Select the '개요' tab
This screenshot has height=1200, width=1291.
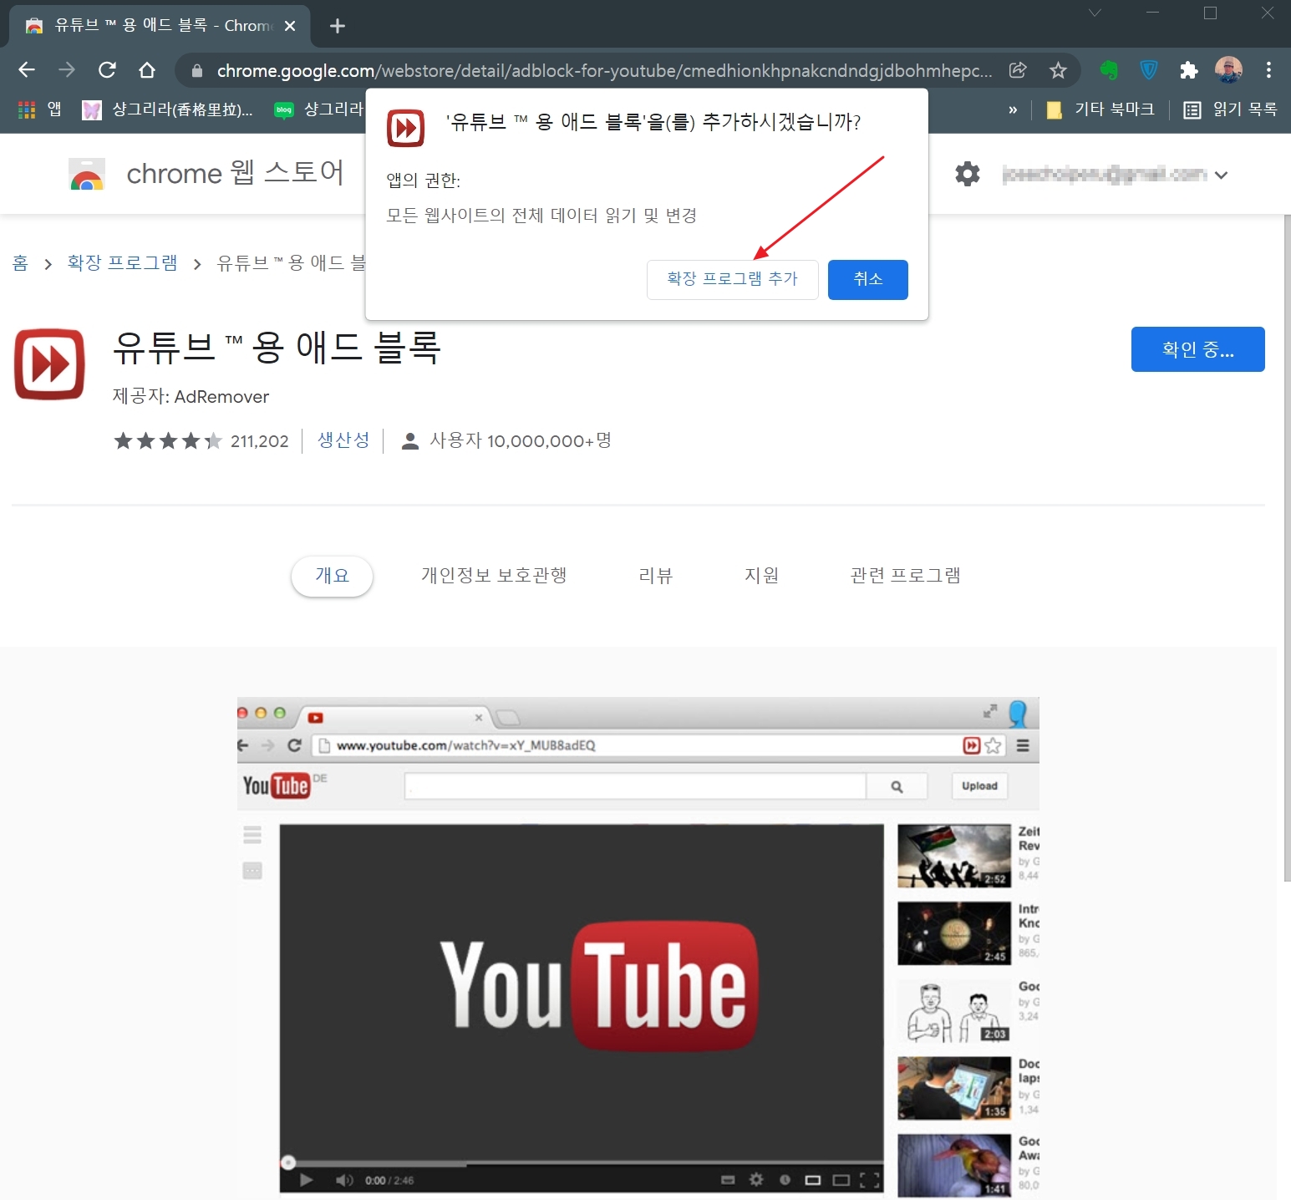pyautogui.click(x=332, y=576)
